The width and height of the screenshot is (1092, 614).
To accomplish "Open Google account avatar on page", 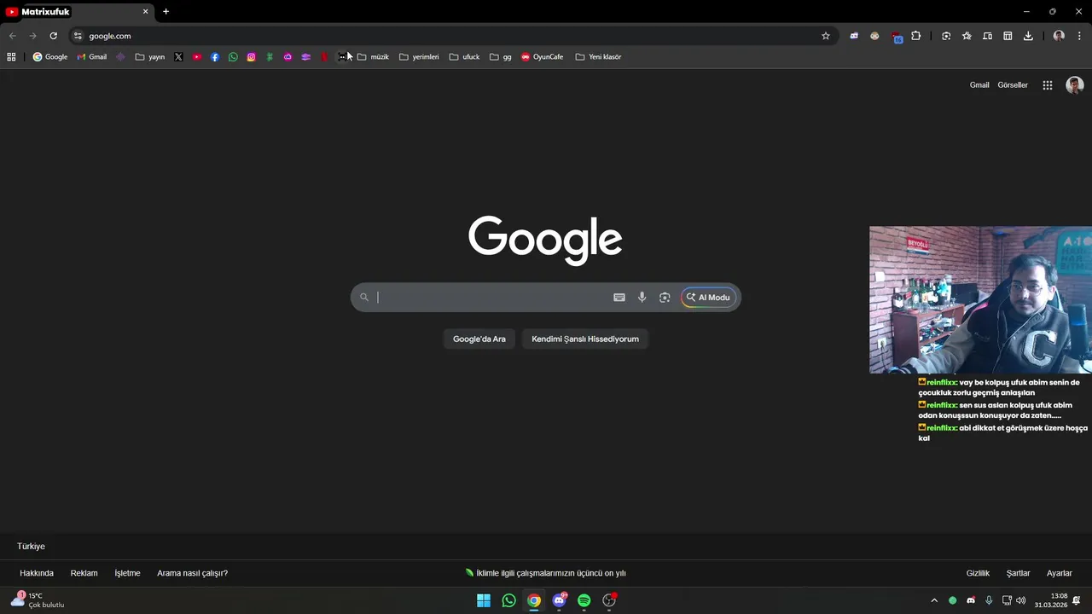I will (1075, 85).
